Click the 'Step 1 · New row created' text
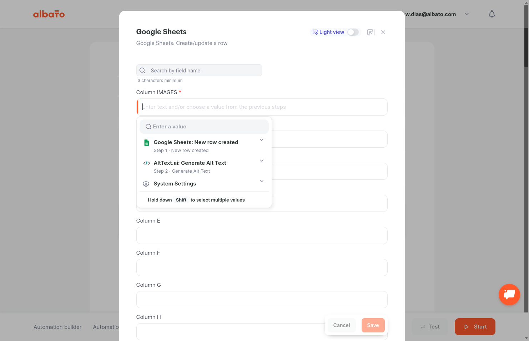Screen dimensions: 529x341 pos(181,151)
